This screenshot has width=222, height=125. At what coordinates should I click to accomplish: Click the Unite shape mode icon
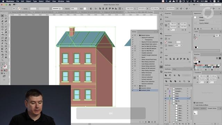pos(166,75)
